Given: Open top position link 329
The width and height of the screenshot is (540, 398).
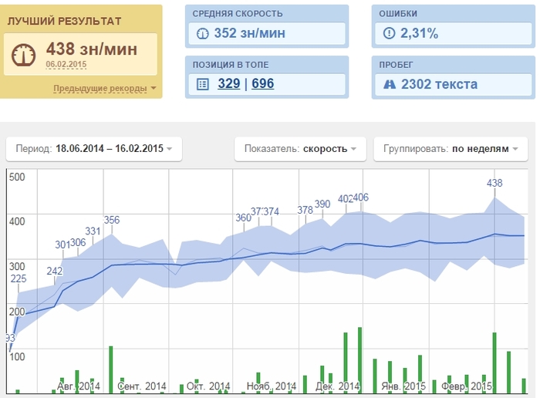Looking at the screenshot, I should [228, 83].
